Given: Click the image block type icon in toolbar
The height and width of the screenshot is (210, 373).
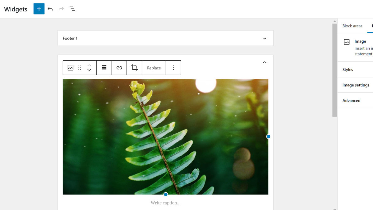Looking at the screenshot, I should (x=71, y=68).
